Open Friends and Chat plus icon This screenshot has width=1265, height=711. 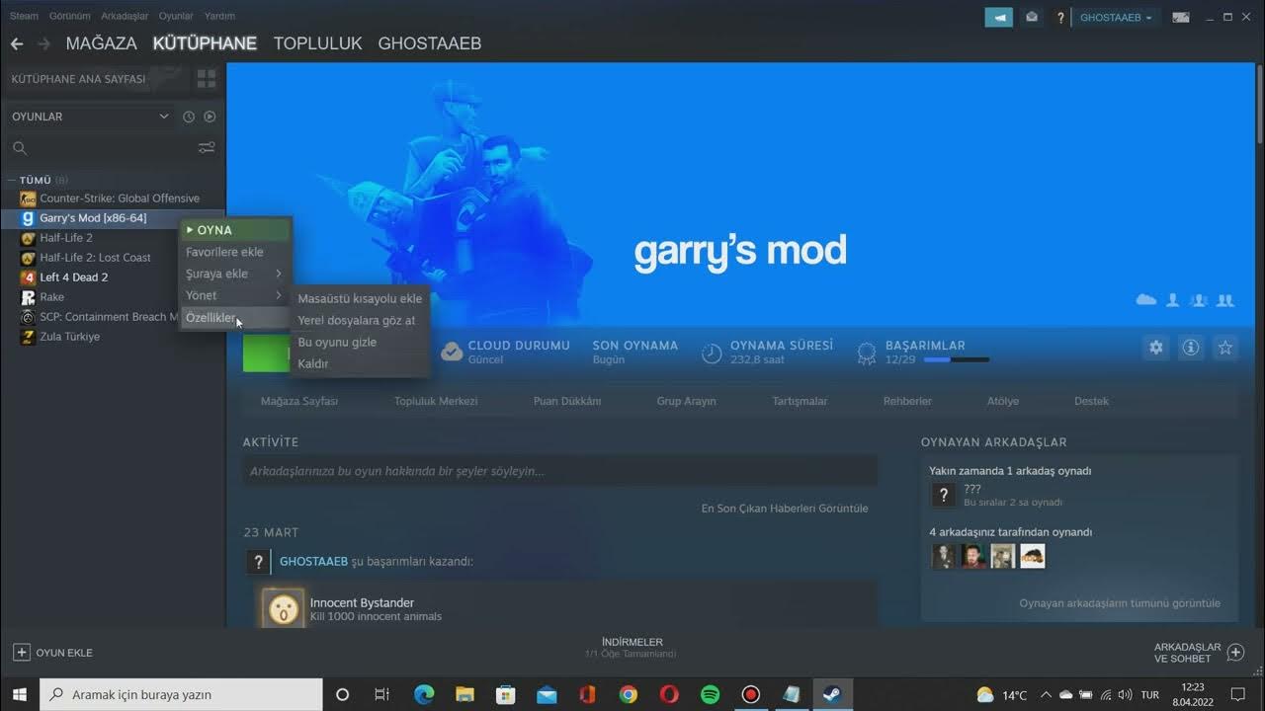[1236, 653]
